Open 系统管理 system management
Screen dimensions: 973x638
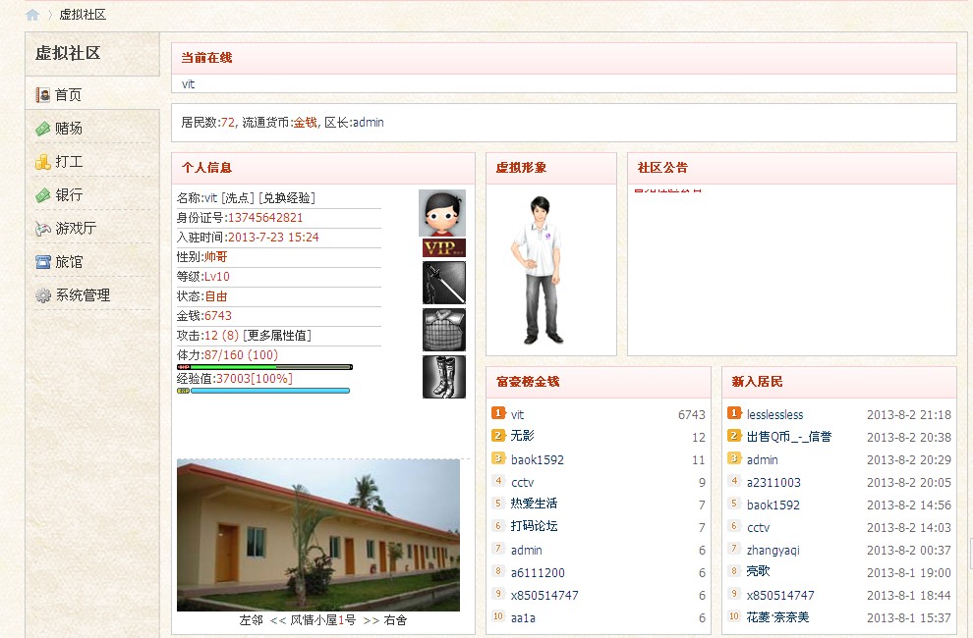click(x=82, y=295)
